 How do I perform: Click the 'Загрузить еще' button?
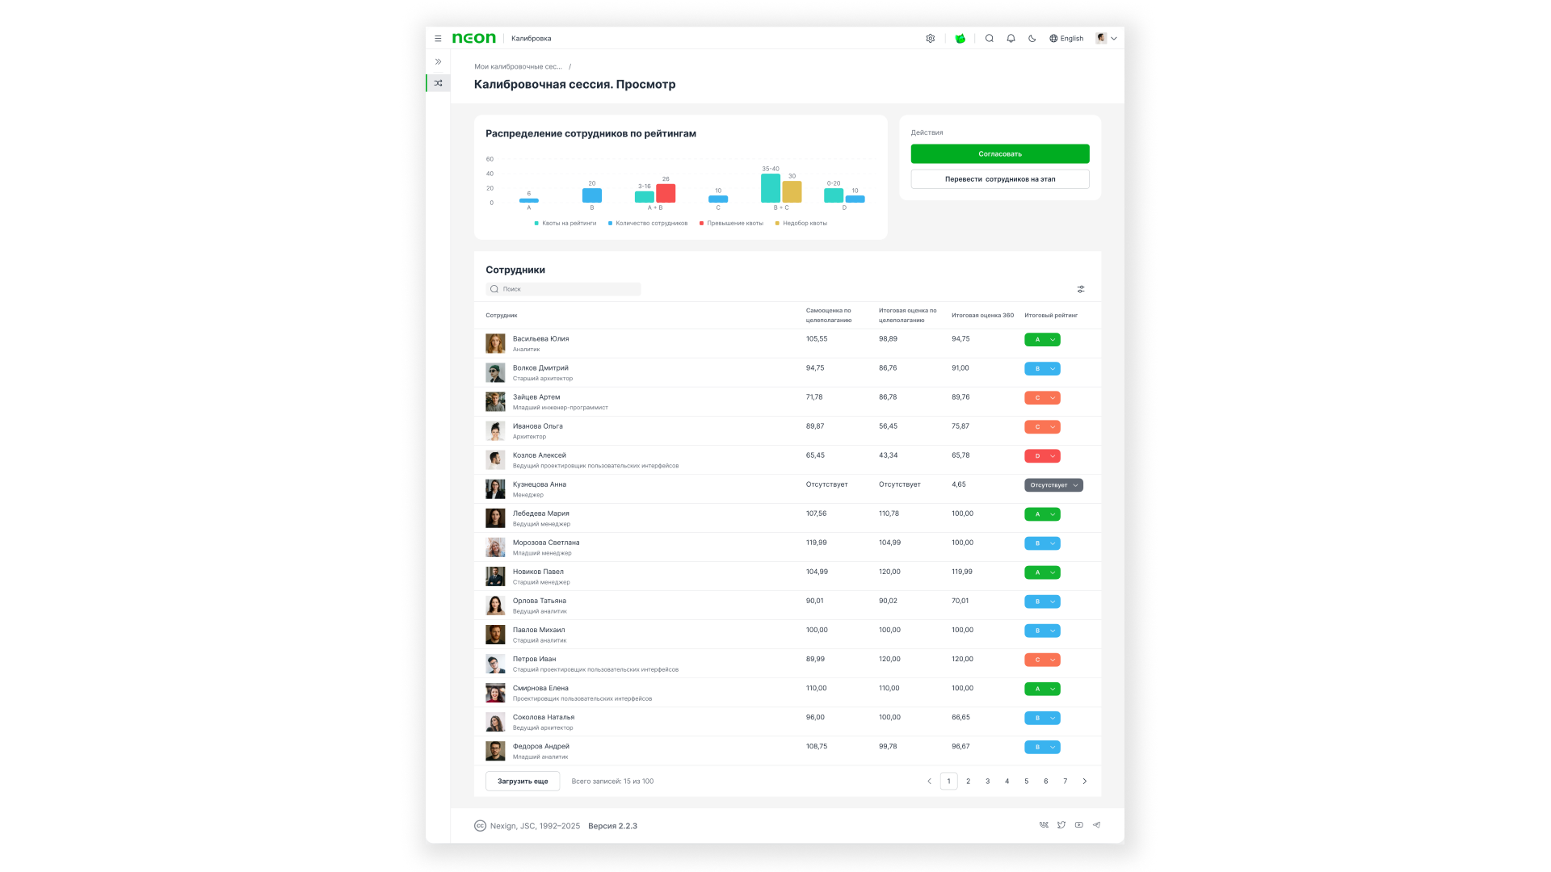tap(523, 782)
